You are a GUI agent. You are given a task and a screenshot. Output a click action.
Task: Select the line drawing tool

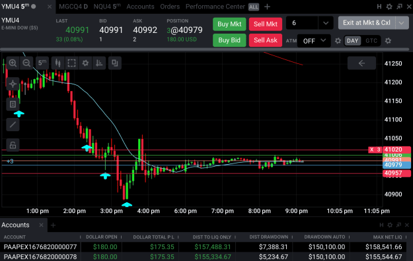click(13, 125)
